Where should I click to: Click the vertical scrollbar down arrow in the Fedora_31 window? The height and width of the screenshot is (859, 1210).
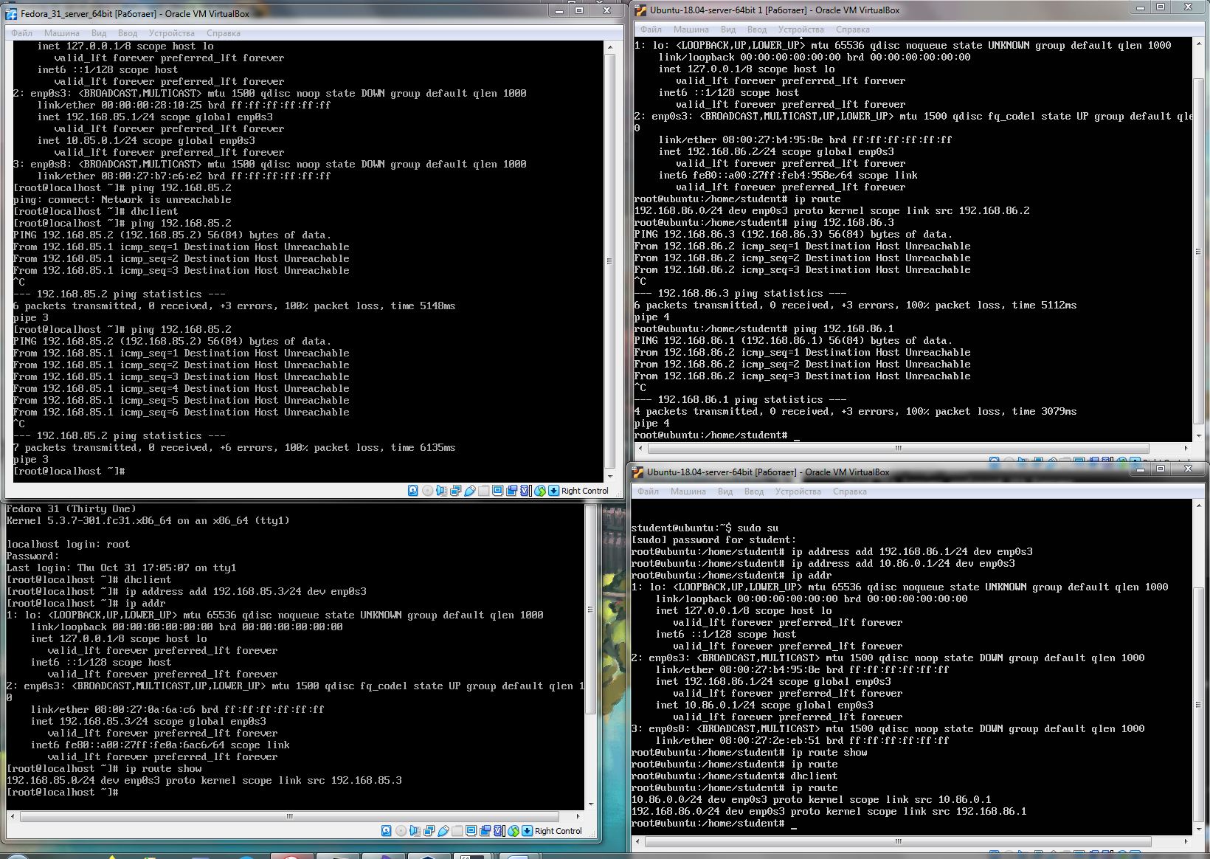[x=609, y=475]
